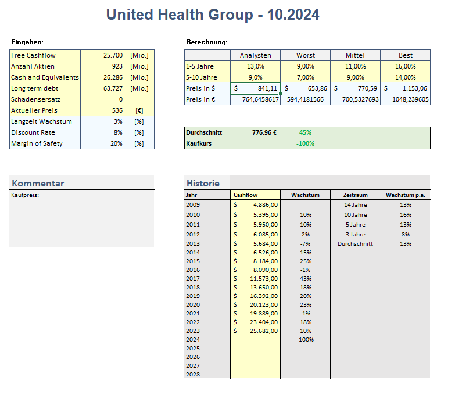Click the Durchschnitt value 776,96 €
This screenshot has width=455, height=413.
point(264,132)
